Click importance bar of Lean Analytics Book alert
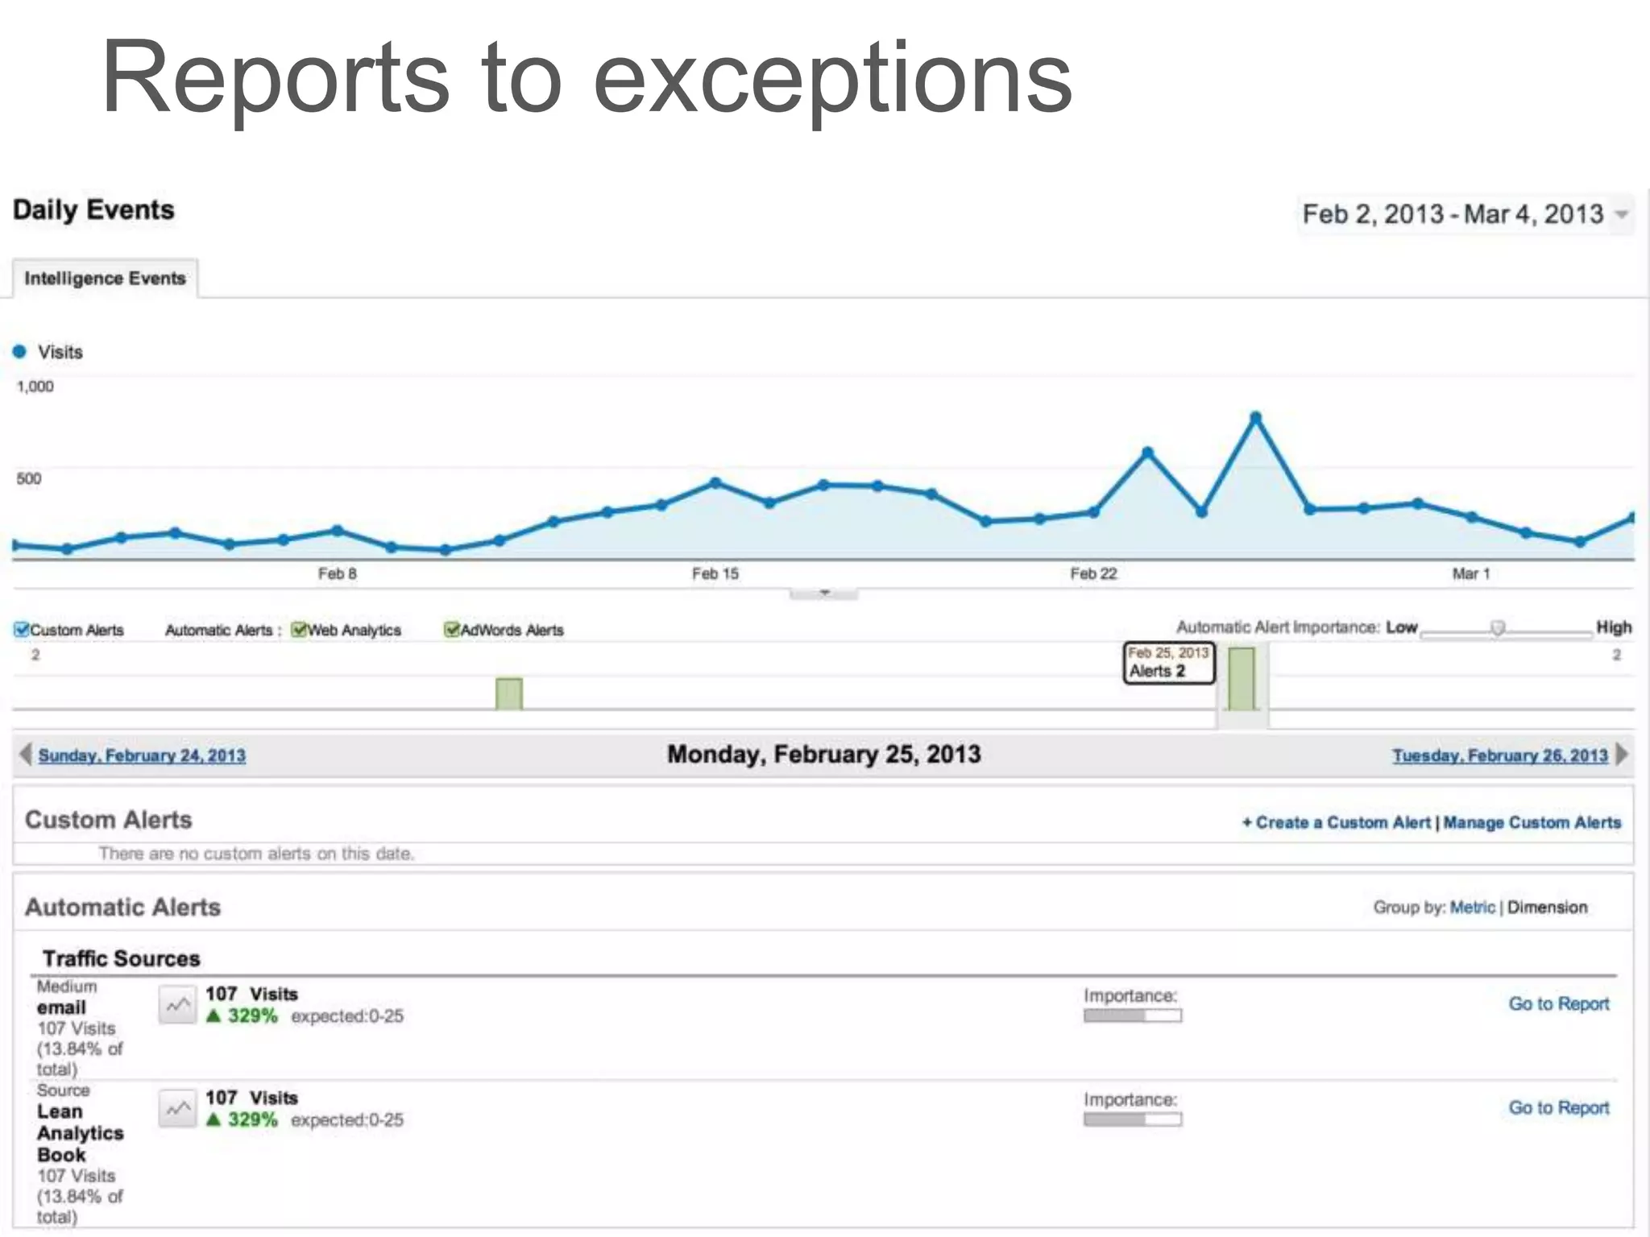The width and height of the screenshot is (1650, 1237). click(x=1133, y=1119)
